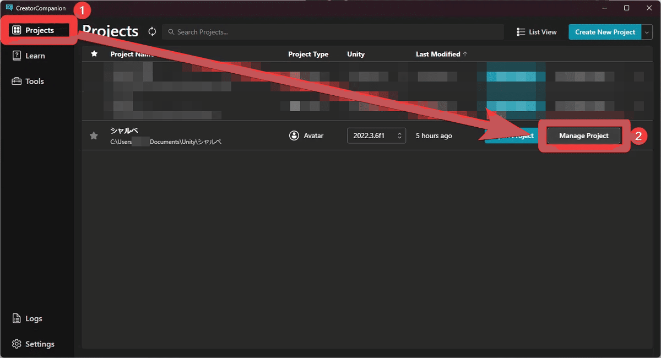Switch to List View
The image size is (661, 358).
[537, 32]
